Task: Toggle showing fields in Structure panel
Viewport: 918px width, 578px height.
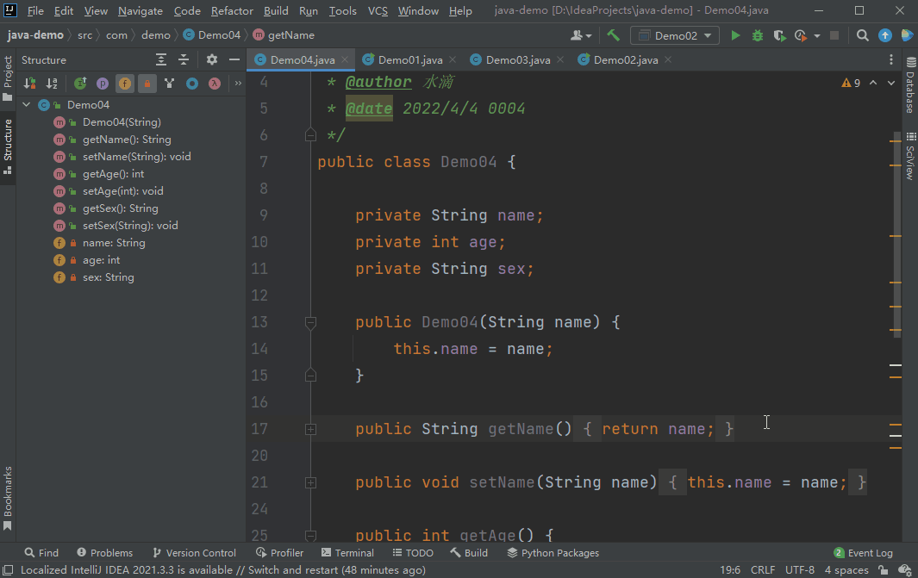Action: click(x=124, y=83)
